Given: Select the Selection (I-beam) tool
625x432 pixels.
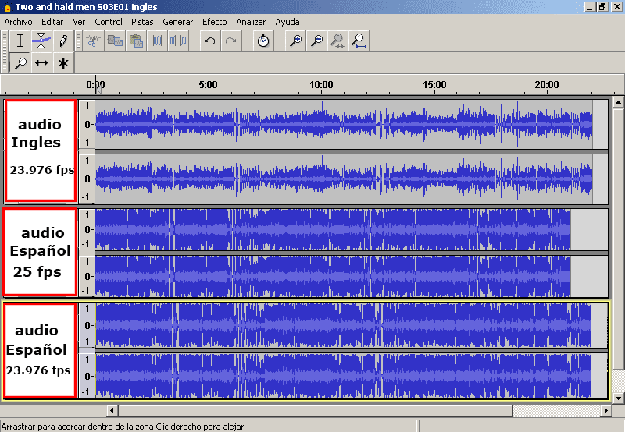Looking at the screenshot, I should coord(20,41).
